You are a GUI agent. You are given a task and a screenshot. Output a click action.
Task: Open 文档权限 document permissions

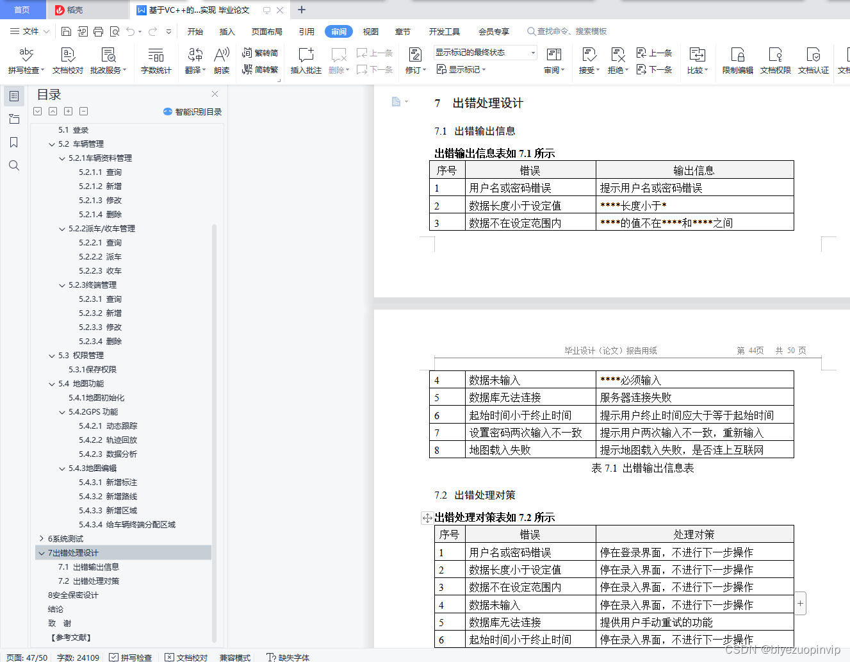(774, 61)
